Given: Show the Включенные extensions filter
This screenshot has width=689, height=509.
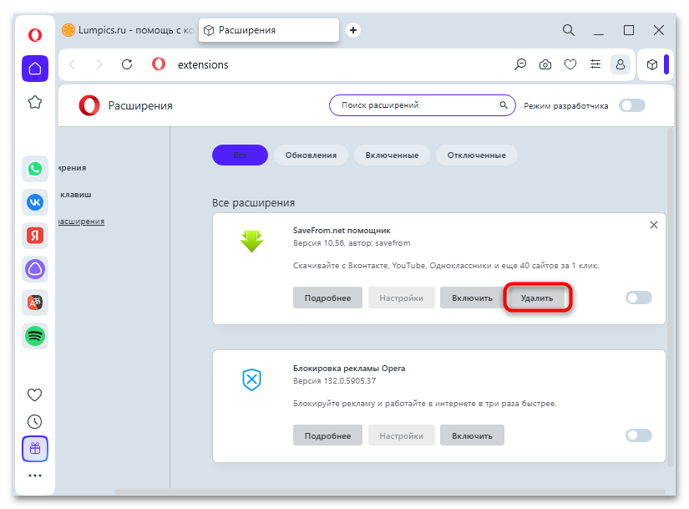Looking at the screenshot, I should pyautogui.click(x=392, y=155).
